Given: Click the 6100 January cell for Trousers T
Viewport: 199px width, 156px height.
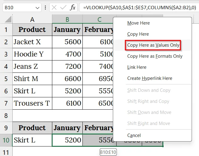Looking at the screenshot, I should [x=67, y=103].
